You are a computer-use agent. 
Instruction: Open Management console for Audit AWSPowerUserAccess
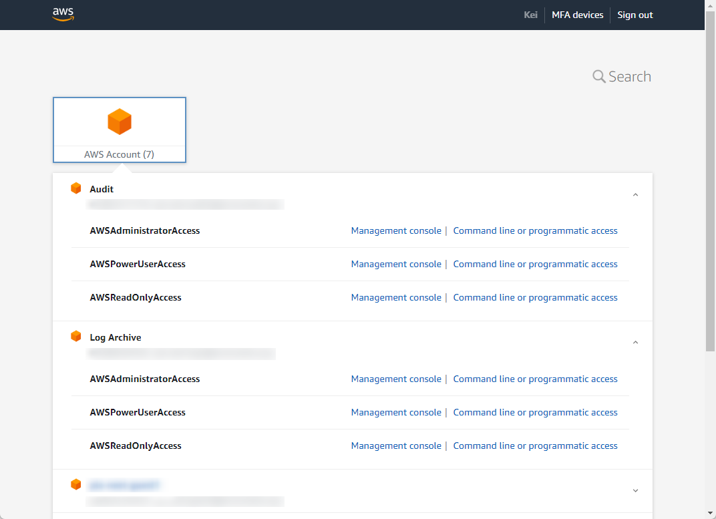396,264
